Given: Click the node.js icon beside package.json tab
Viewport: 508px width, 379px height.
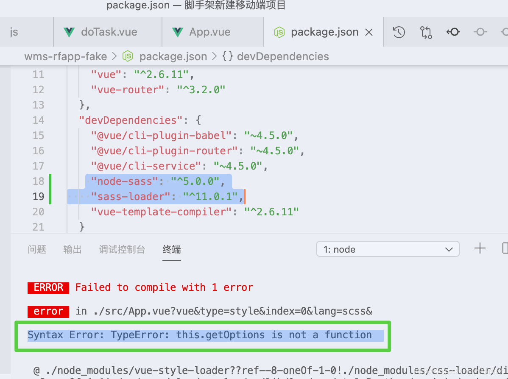Looking at the screenshot, I should 279,31.
